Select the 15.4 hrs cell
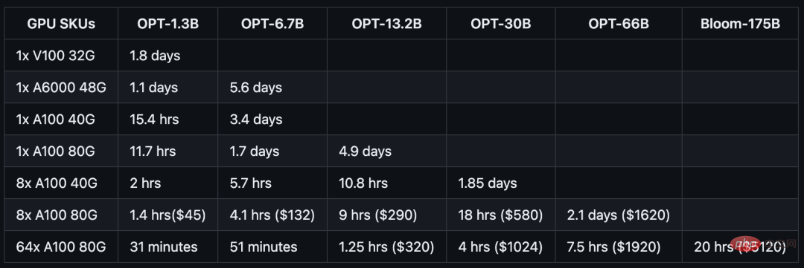Image resolution: width=804 pixels, height=268 pixels. pyautogui.click(x=167, y=120)
